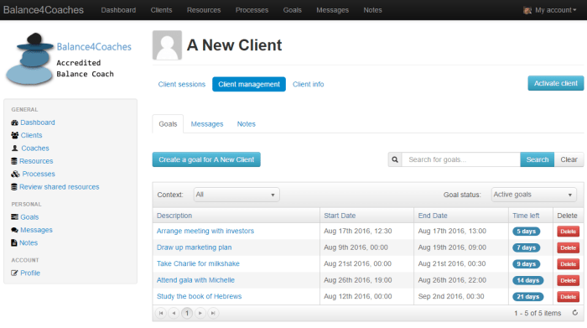Screen dimensions: 587x328
Task: Switch to the Client sessions tab
Action: [x=182, y=84]
